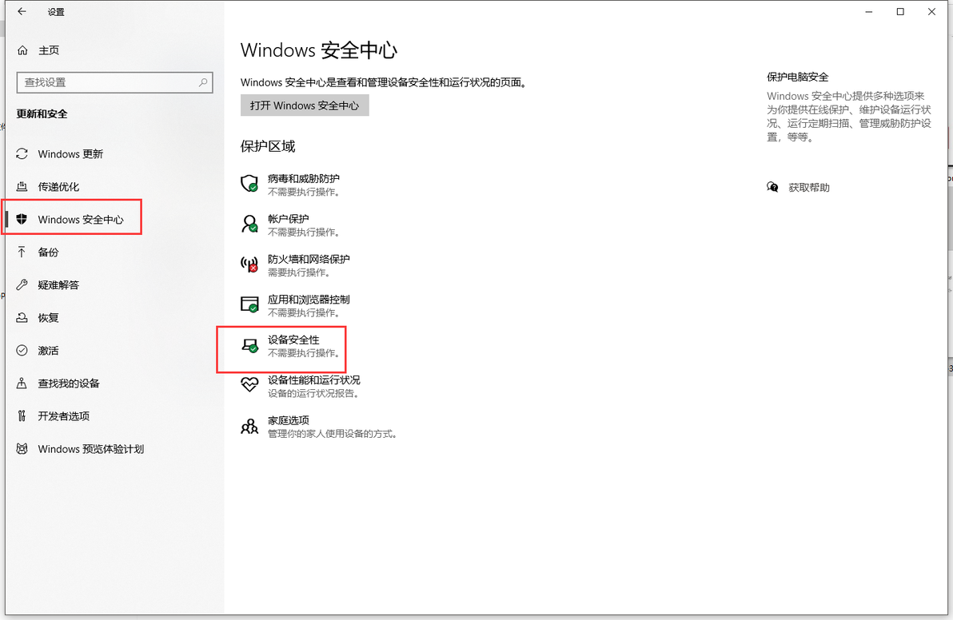Click the Windows 预览体验计划 cat icon
This screenshot has width=953, height=620.
click(x=22, y=449)
